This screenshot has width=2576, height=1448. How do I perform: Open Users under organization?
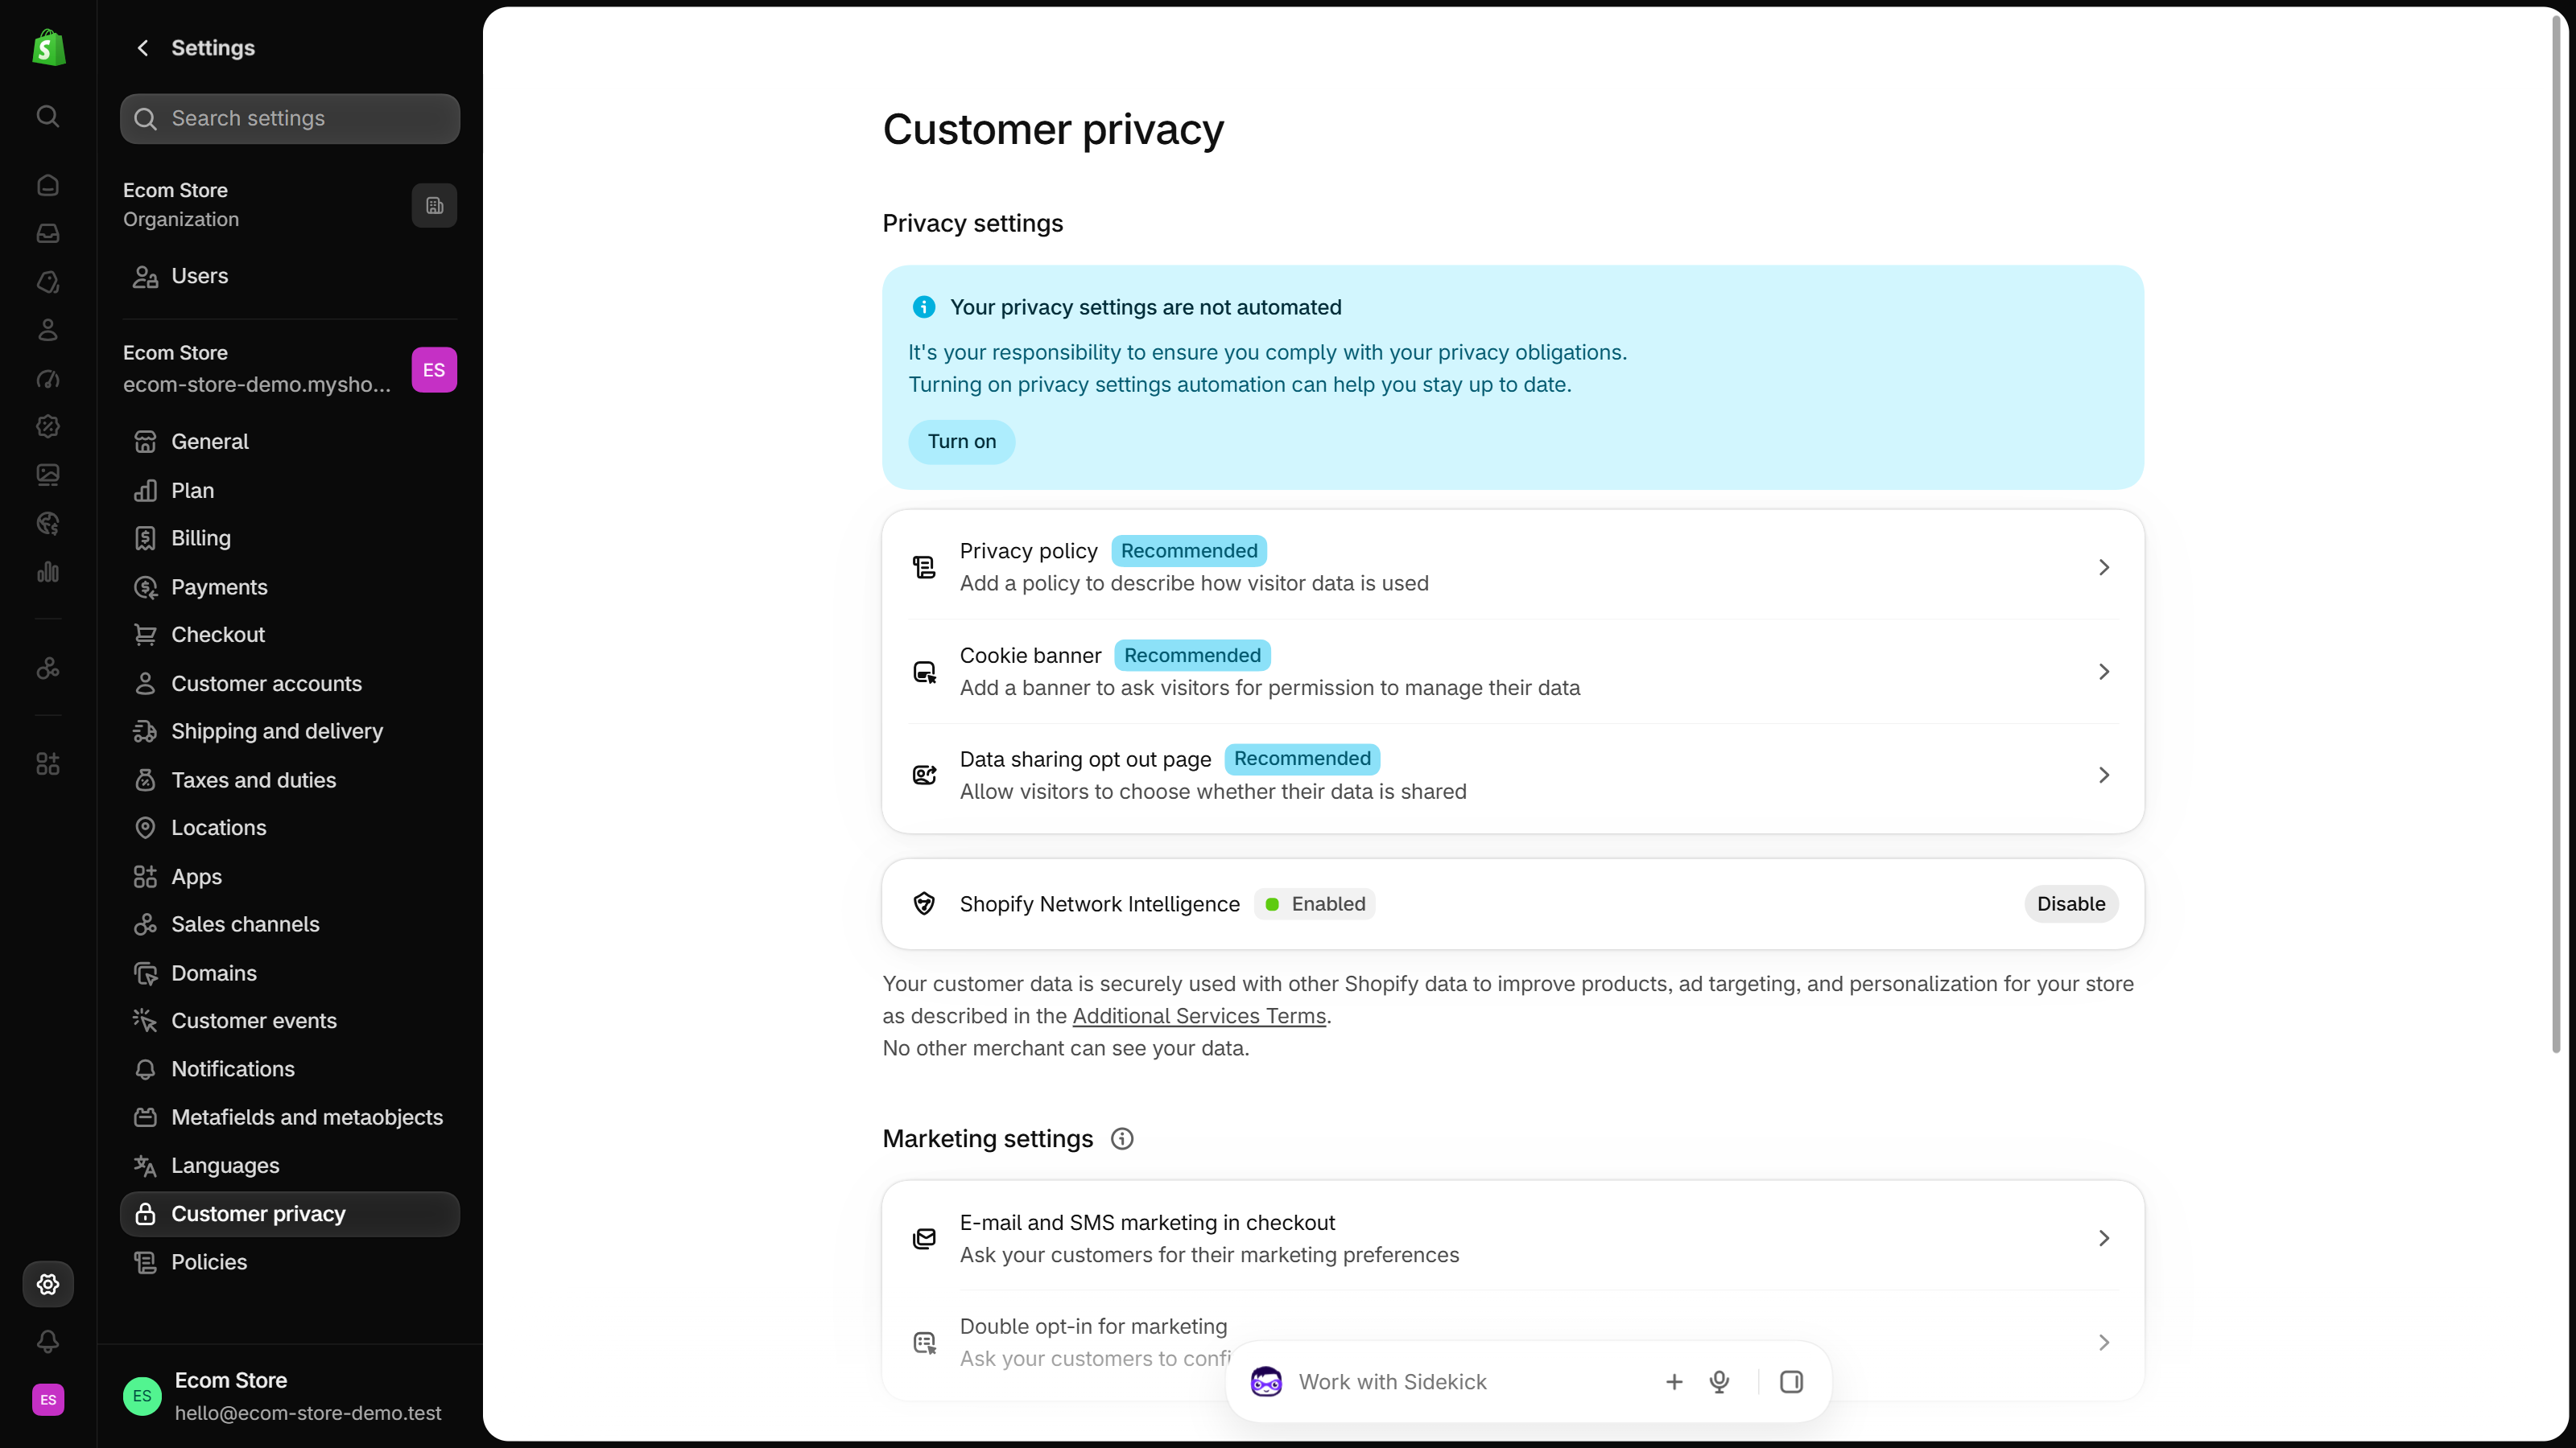tap(290, 276)
